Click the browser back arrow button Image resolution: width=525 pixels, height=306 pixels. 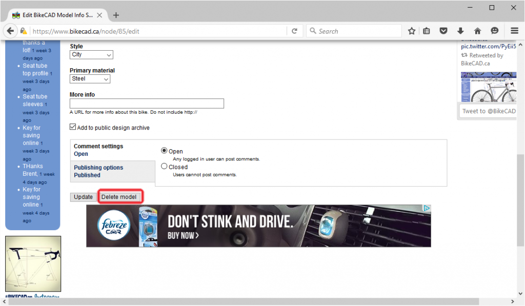[x=11, y=31]
